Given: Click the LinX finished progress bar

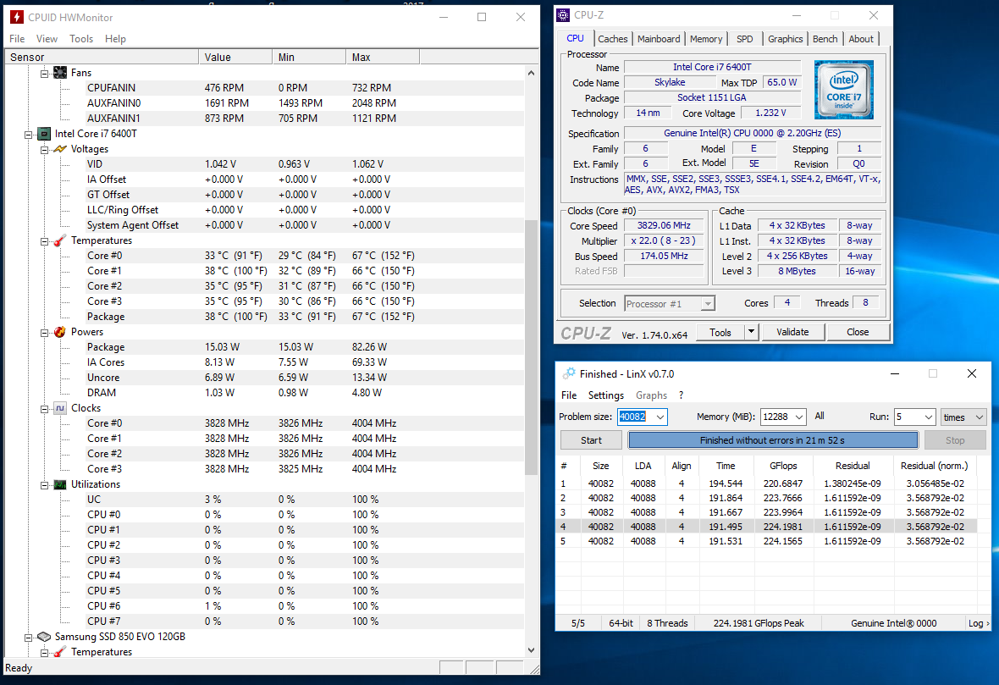Looking at the screenshot, I should tap(772, 440).
